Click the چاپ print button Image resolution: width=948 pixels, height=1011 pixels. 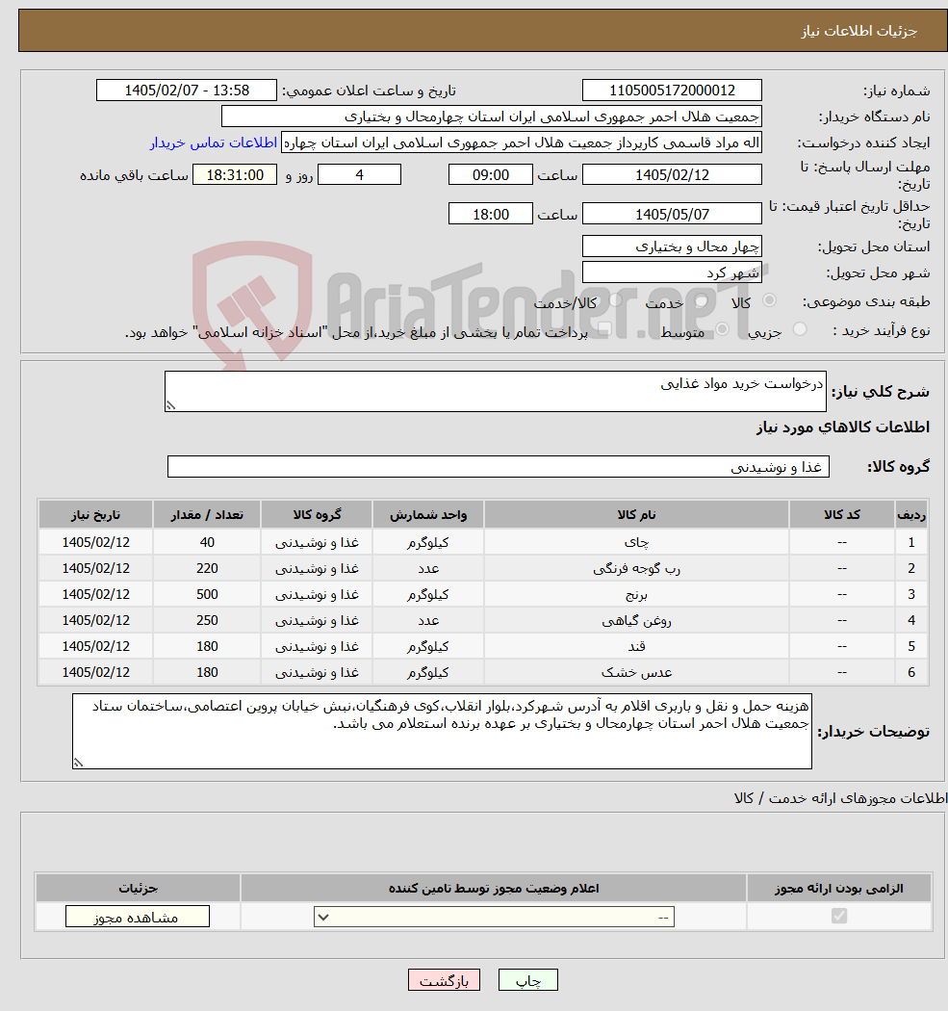coord(527,980)
